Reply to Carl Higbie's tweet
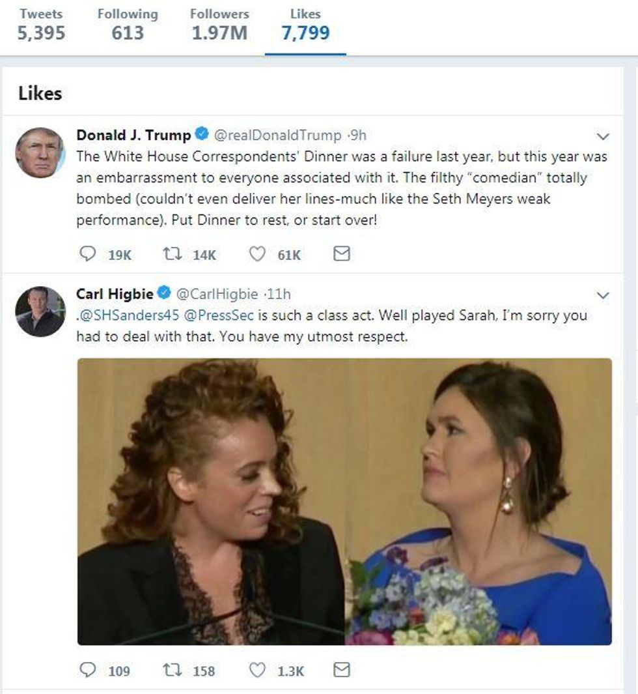 coord(87,669)
